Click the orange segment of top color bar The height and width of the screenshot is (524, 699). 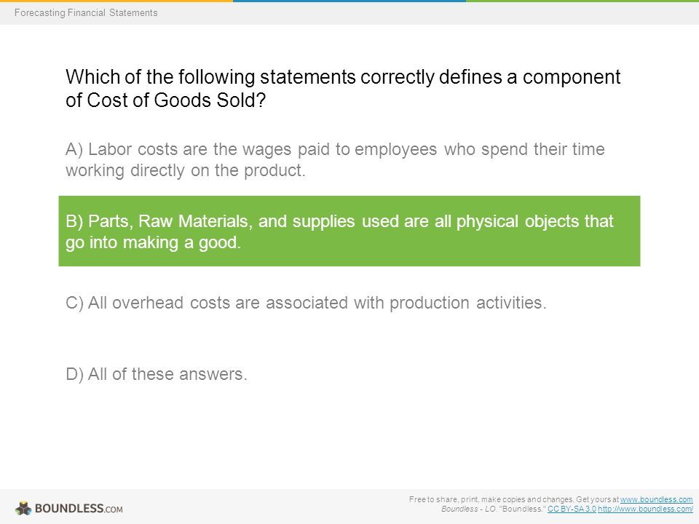click(116, 1)
